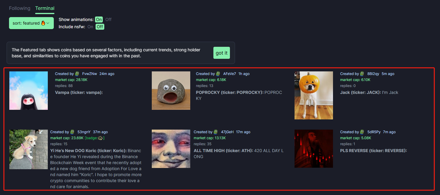Viewport: 440px width, 195px height.
Task: Click the pepe avatar icon beside 5dR5Py
Action: click(x=362, y=132)
